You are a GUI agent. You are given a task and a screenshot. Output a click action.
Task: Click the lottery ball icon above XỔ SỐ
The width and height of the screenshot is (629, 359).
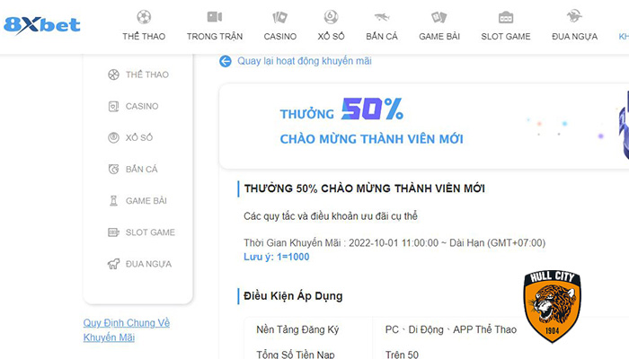[331, 17]
